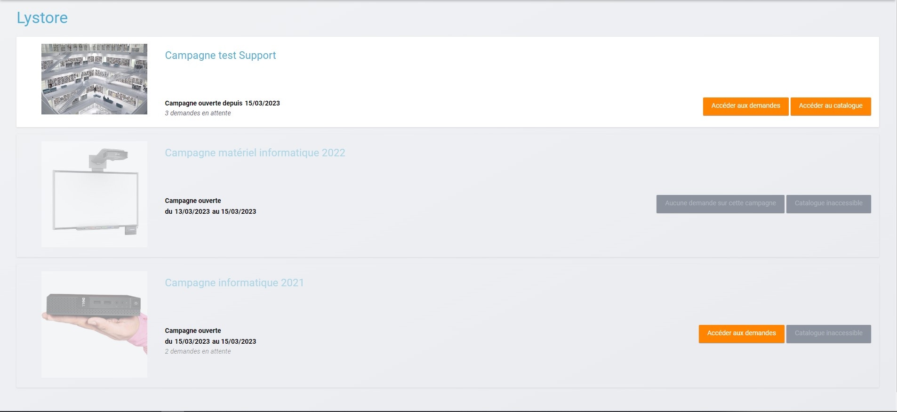Screen dimensions: 897x412
Task: Click the 3 demandes en attente text
Action: [198, 113]
